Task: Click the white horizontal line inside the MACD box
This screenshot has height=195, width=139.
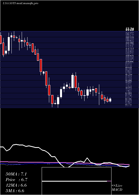Action: coord(75,181)
